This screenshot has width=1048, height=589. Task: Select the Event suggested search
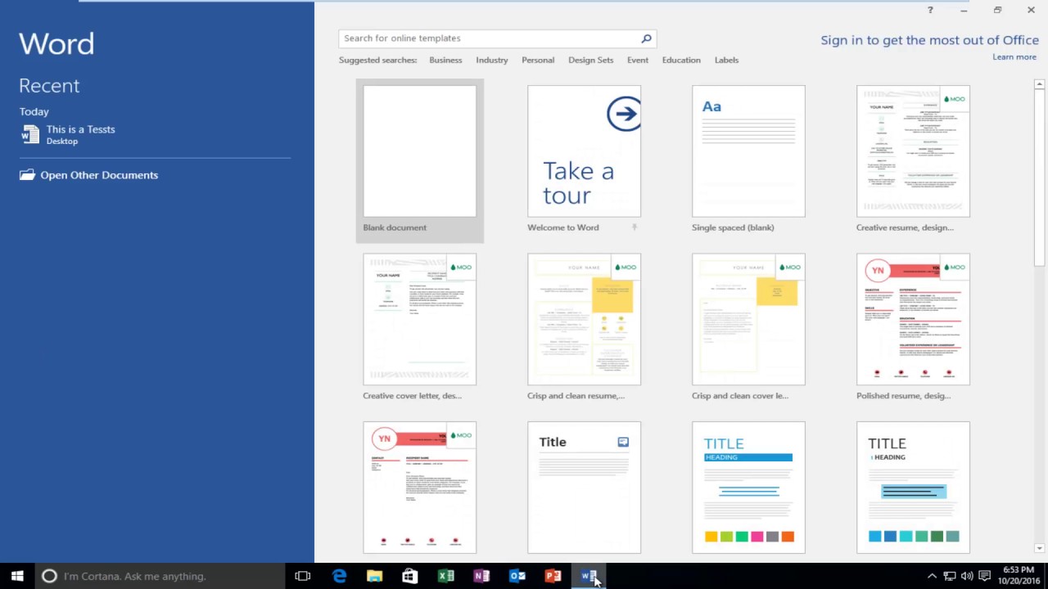point(638,60)
